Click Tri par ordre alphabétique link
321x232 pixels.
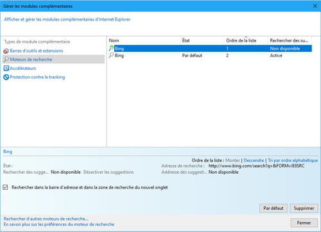point(293,160)
